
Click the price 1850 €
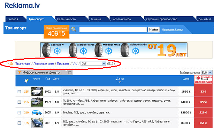[x=186, y=92]
